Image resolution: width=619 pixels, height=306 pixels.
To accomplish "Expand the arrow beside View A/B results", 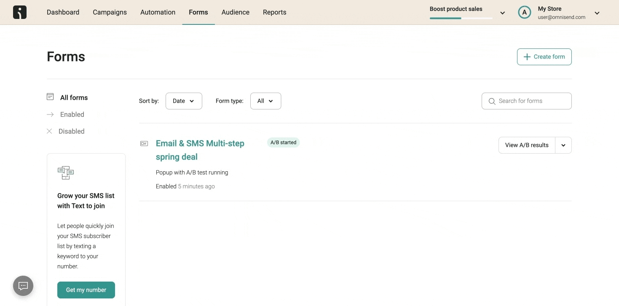I will 563,145.
